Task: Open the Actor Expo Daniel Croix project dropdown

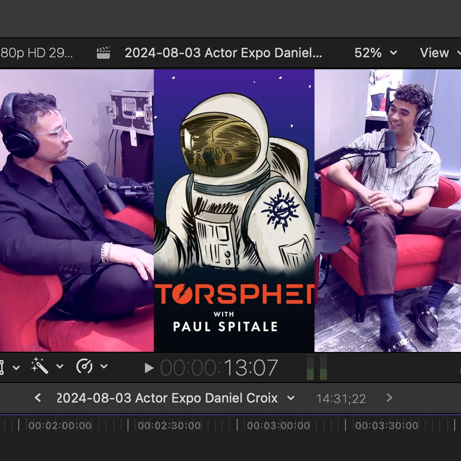Action: tap(291, 398)
